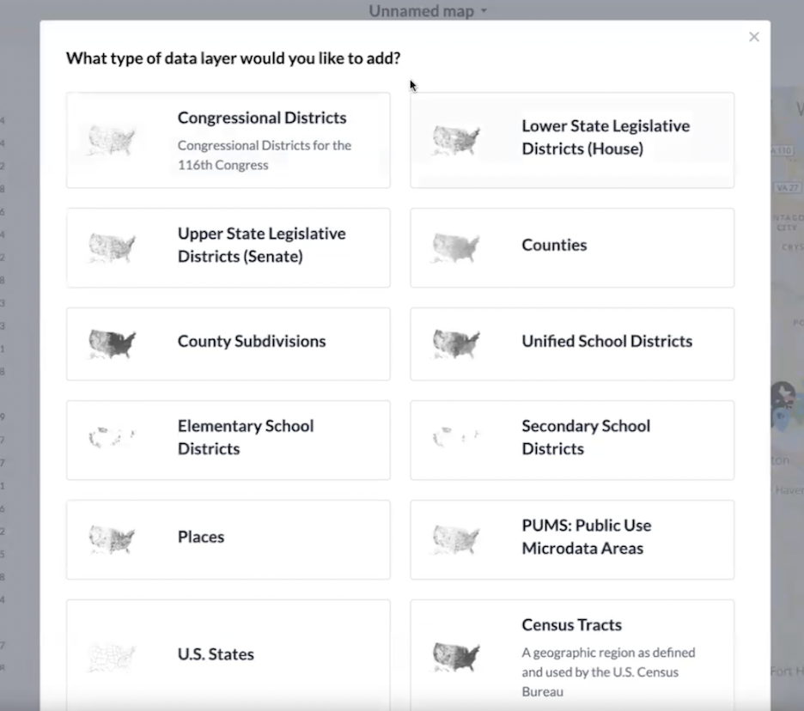
Task: Close the data layer dialog
Action: [x=754, y=37]
